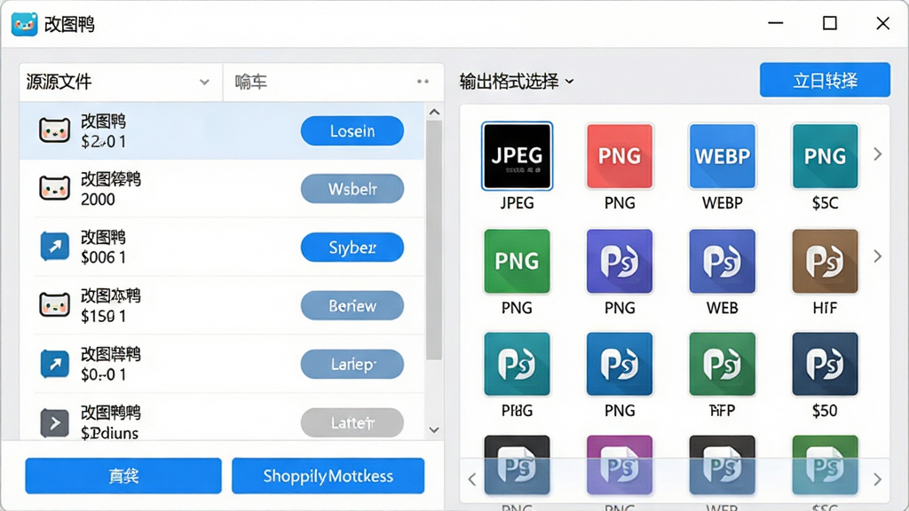The width and height of the screenshot is (909, 511).
Task: Click the arrow icon in the Lariep row
Action: (x=54, y=364)
